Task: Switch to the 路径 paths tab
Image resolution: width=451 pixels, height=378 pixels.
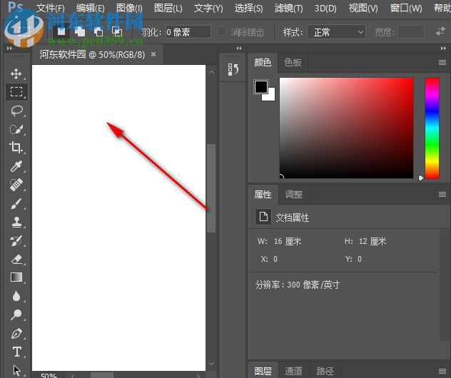Action: [325, 371]
